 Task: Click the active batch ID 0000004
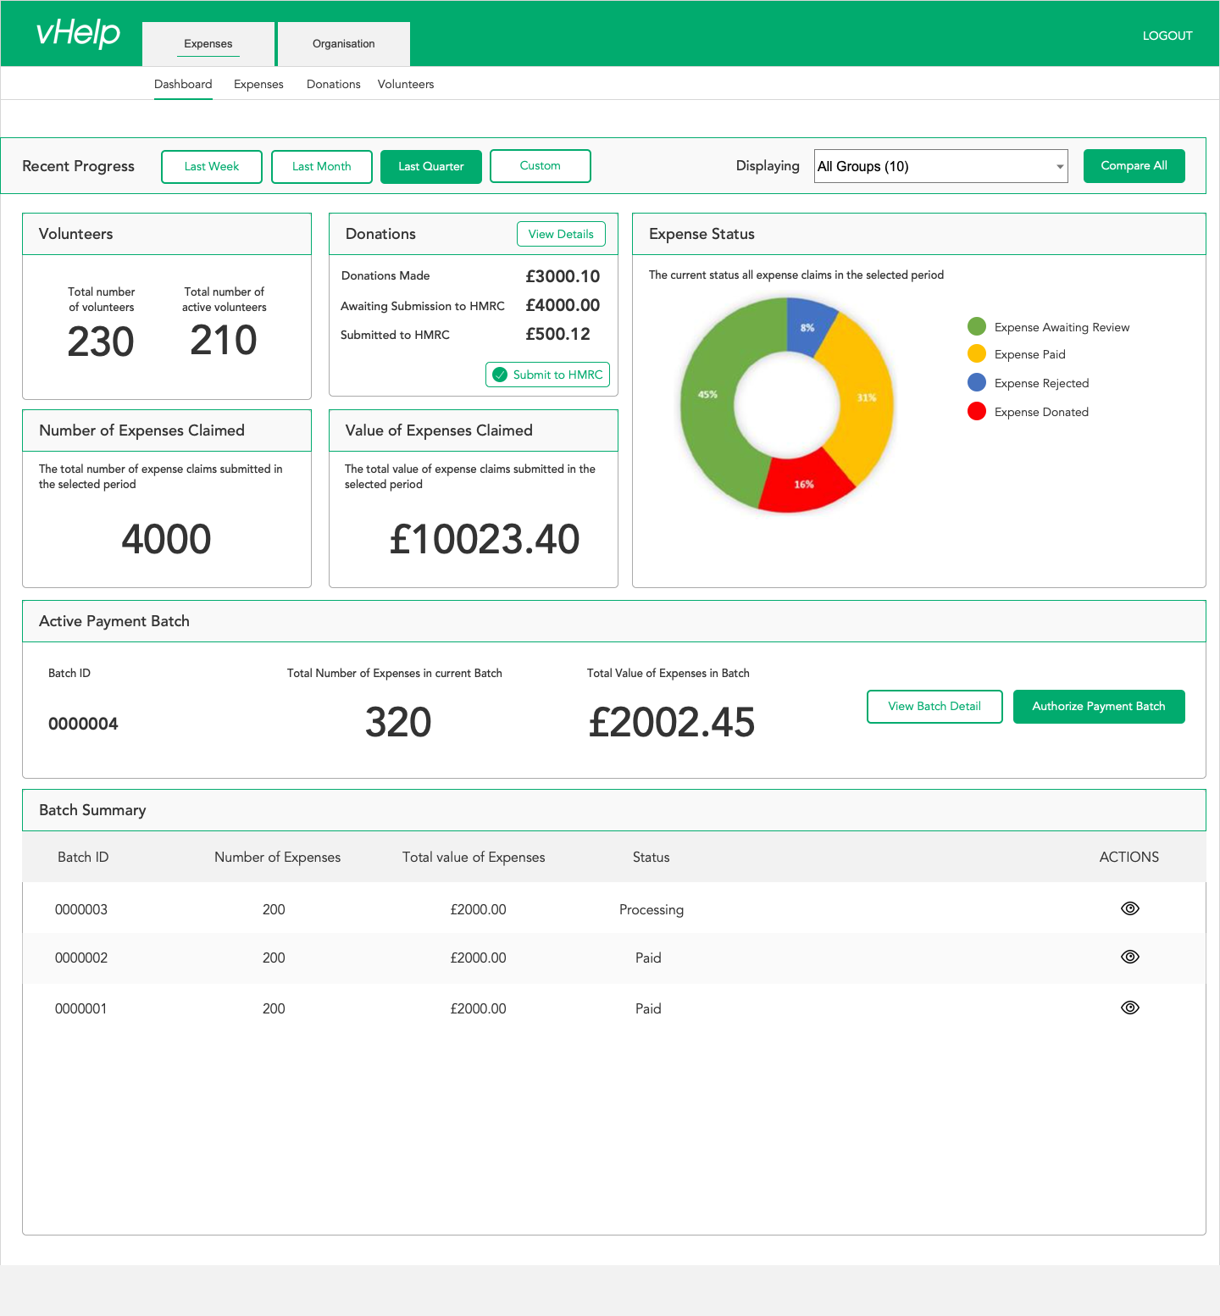point(83,724)
